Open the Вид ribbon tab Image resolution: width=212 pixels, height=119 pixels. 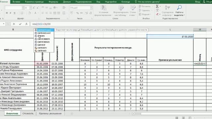(98, 2)
